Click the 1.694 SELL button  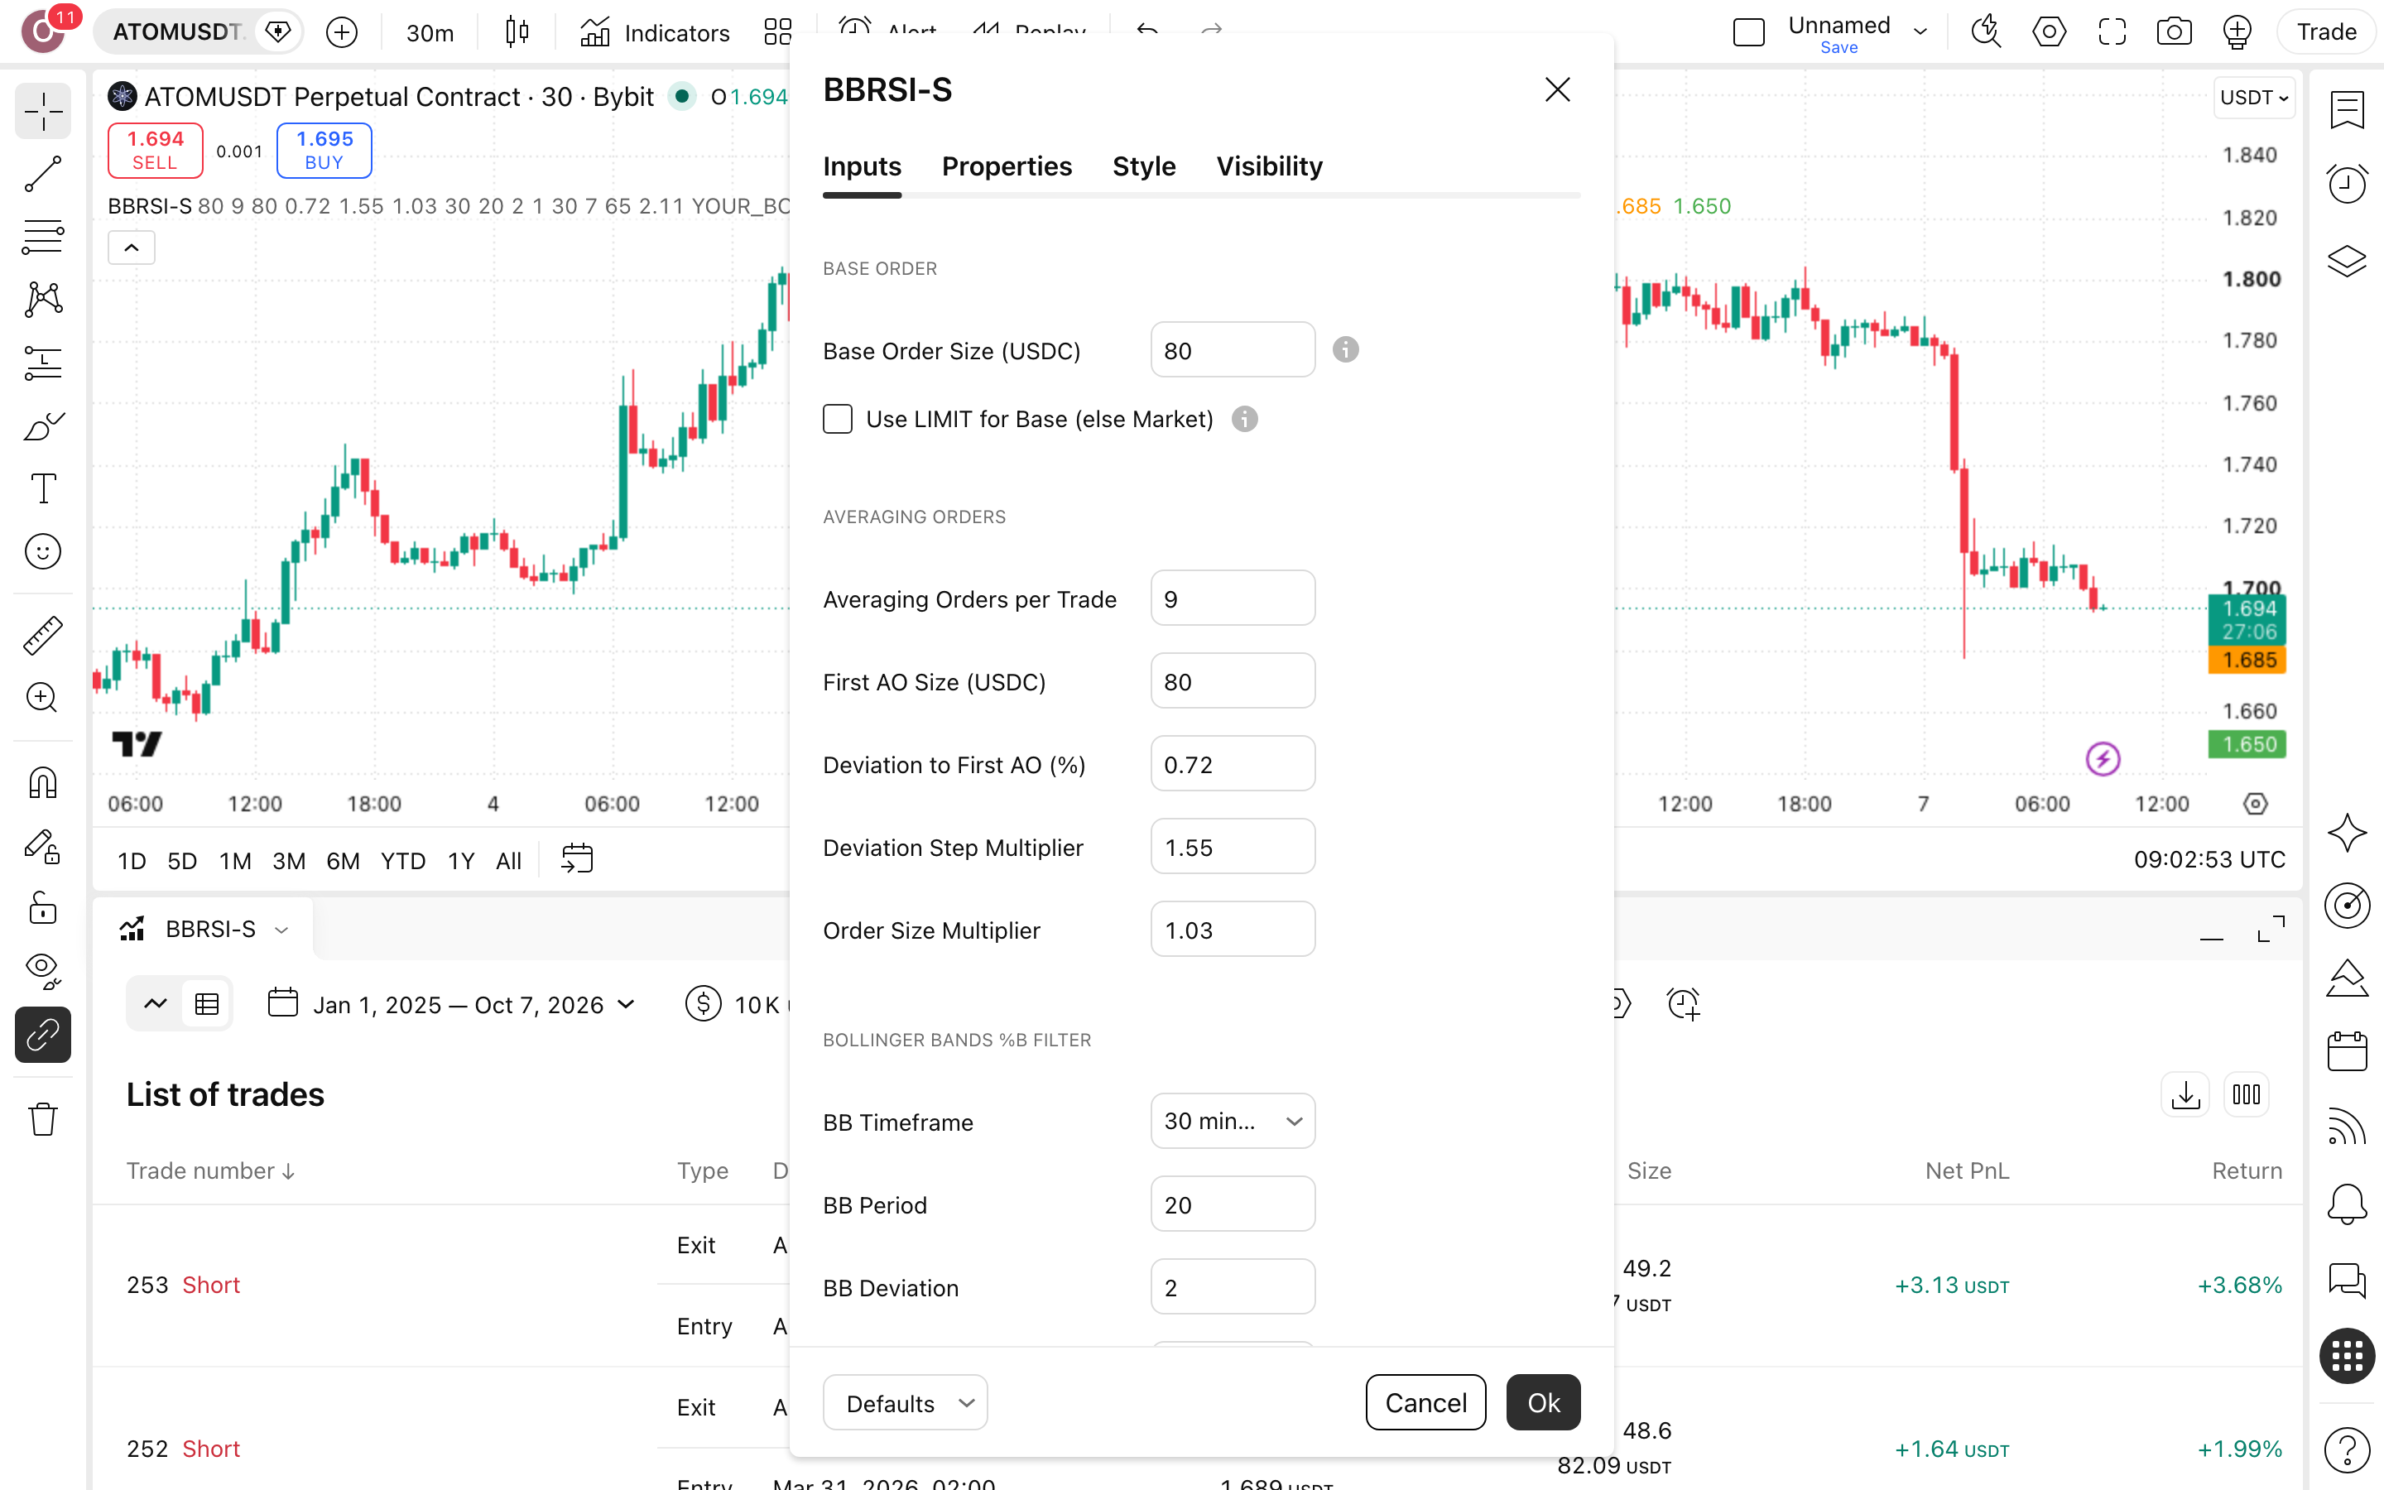[x=155, y=150]
